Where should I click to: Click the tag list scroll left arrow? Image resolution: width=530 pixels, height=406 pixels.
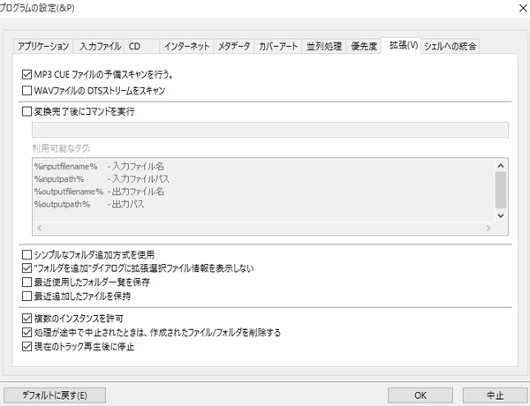pyautogui.click(x=39, y=228)
